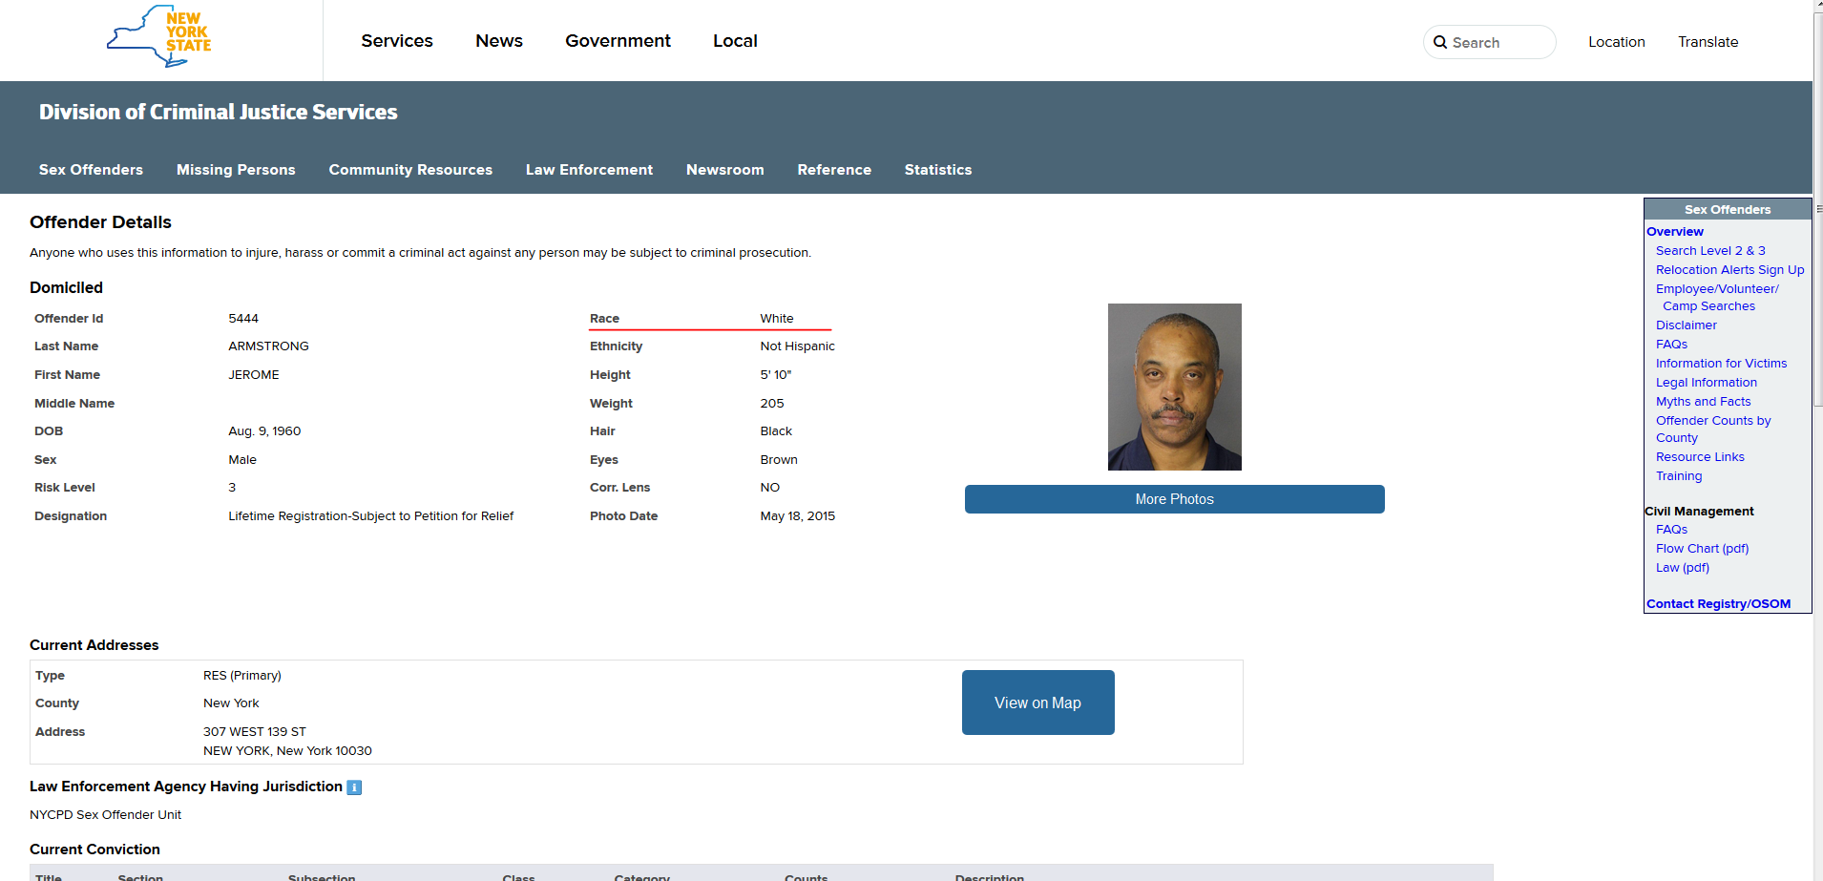
Task: Open the Location option
Action: click(1616, 42)
